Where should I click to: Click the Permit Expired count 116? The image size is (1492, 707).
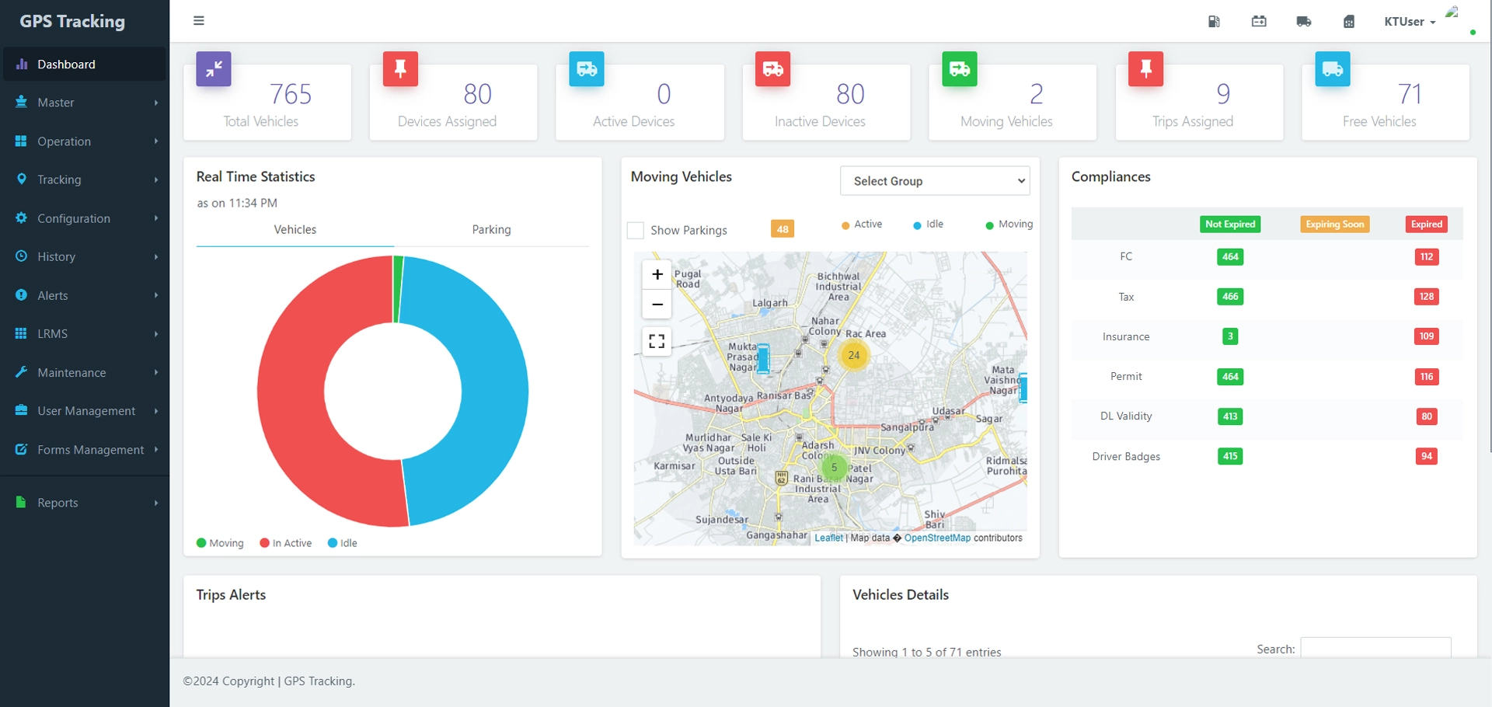1427,377
